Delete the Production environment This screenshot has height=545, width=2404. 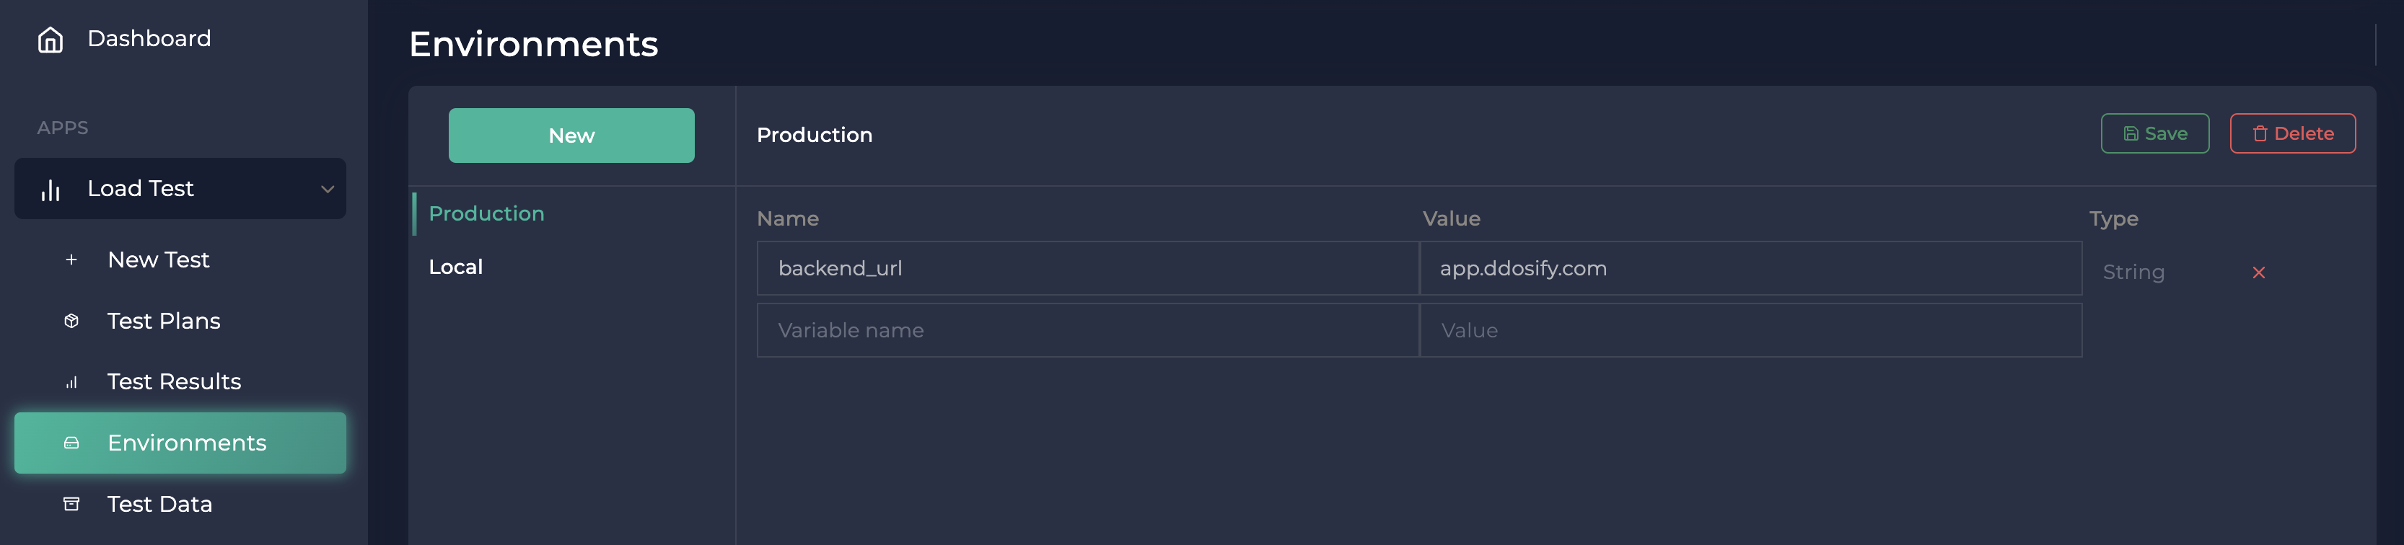click(x=2293, y=133)
